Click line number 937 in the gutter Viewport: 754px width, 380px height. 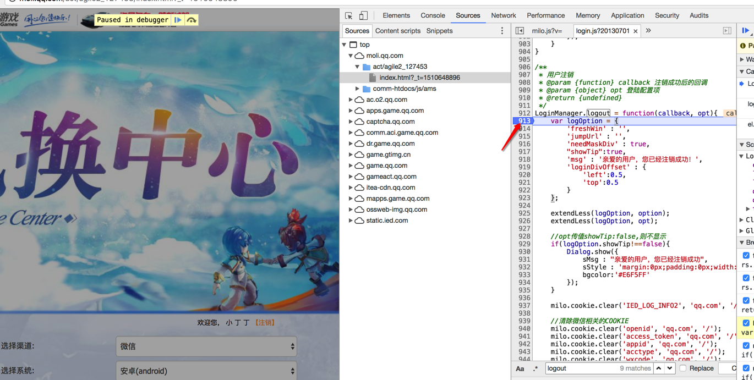click(x=524, y=306)
